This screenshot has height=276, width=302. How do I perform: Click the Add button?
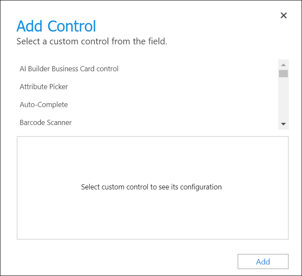click(263, 261)
